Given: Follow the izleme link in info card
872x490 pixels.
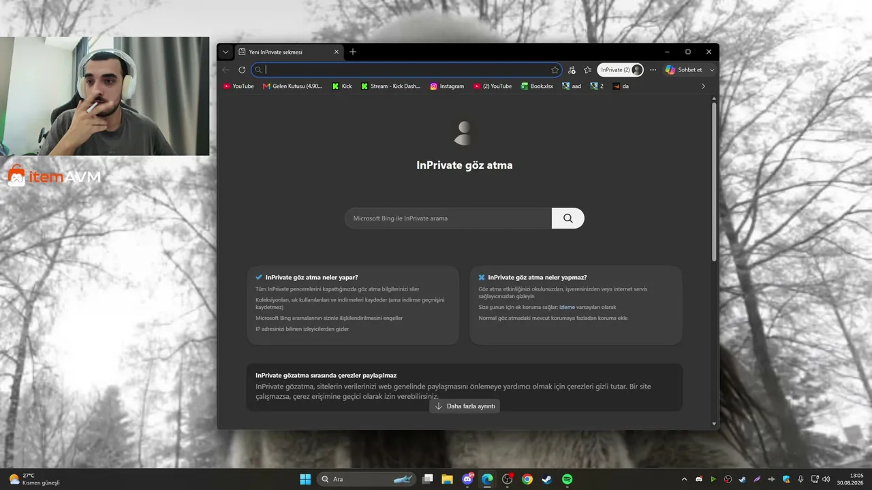Looking at the screenshot, I should click(567, 307).
